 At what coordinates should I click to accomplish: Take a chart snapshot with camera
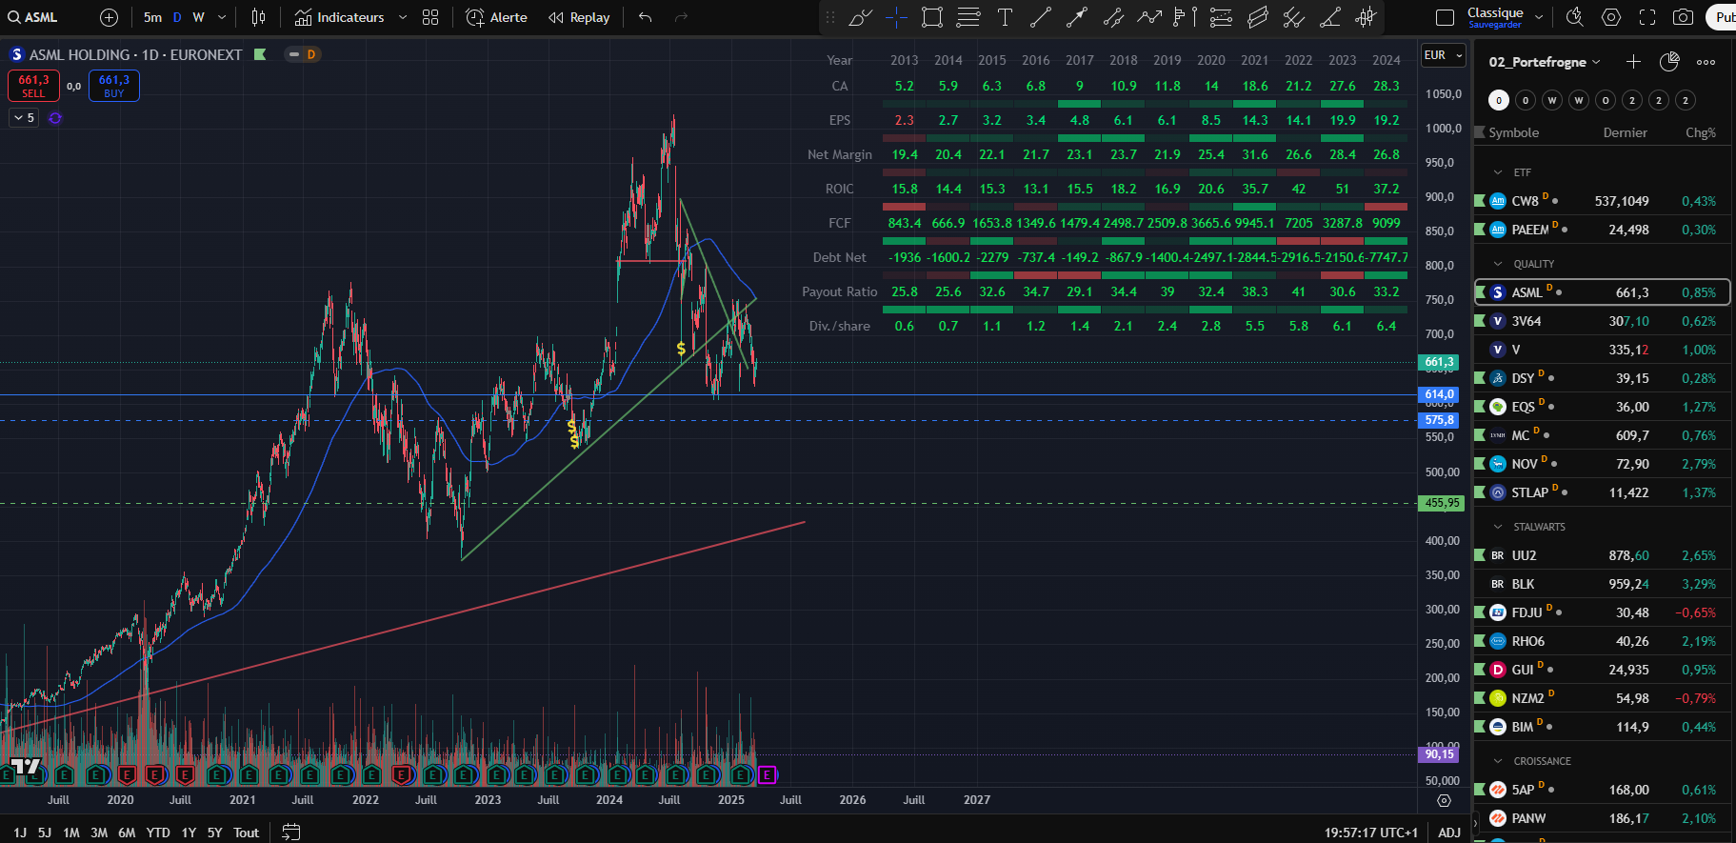pos(1684,17)
